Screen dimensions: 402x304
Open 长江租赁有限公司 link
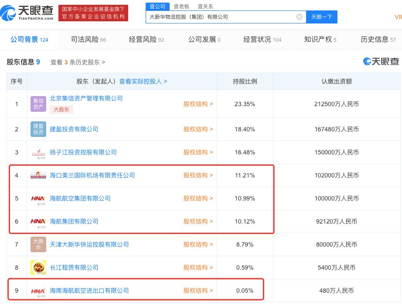pos(74,267)
